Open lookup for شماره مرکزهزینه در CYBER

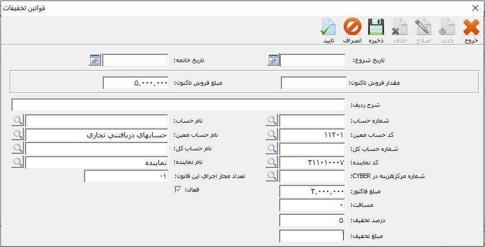pyautogui.click(x=272, y=176)
